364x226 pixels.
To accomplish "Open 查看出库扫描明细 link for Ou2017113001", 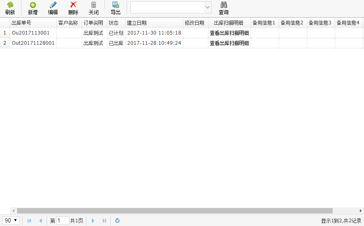I will pyautogui.click(x=230, y=33).
